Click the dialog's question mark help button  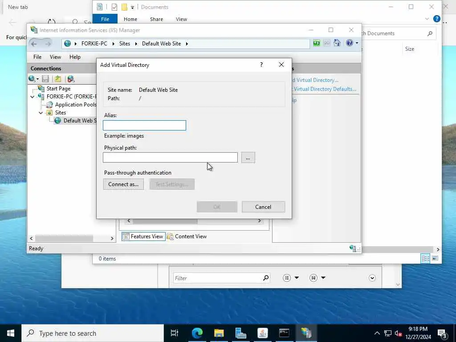(x=261, y=65)
